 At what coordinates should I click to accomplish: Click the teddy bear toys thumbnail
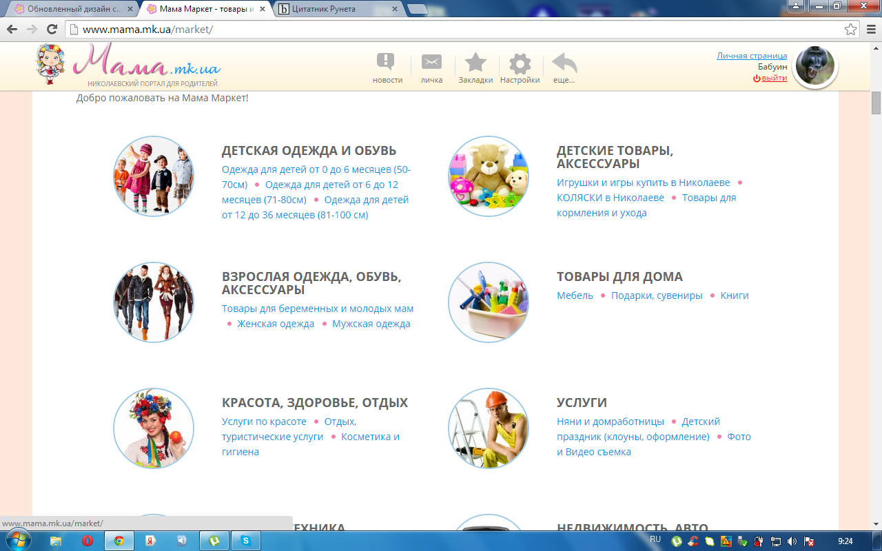tap(489, 176)
